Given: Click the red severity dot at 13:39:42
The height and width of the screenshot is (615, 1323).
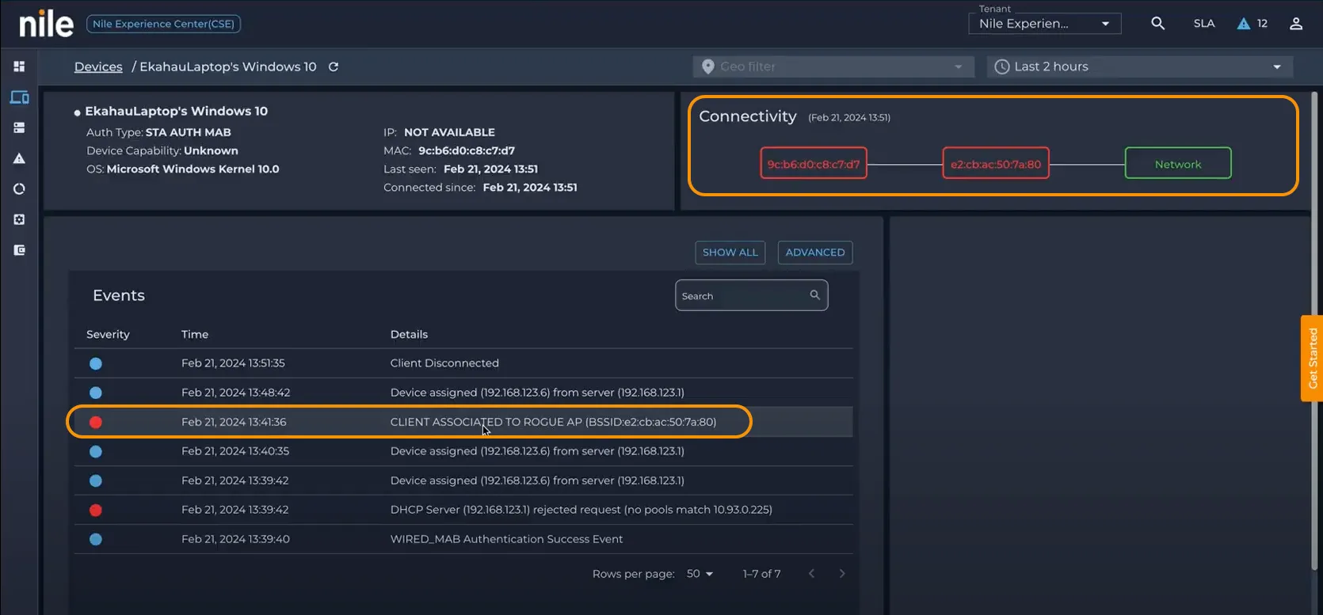Looking at the screenshot, I should [x=96, y=511].
